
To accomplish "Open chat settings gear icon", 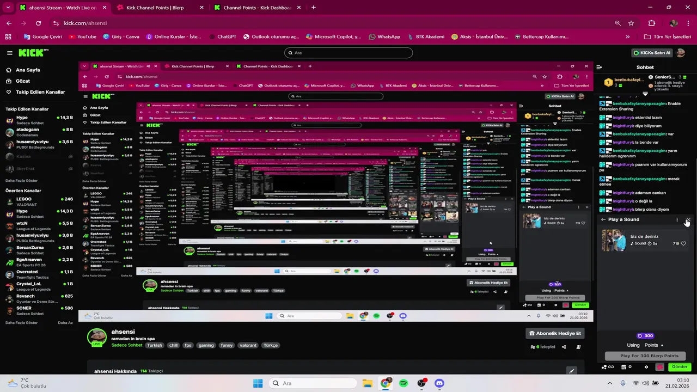I will (x=646, y=367).
